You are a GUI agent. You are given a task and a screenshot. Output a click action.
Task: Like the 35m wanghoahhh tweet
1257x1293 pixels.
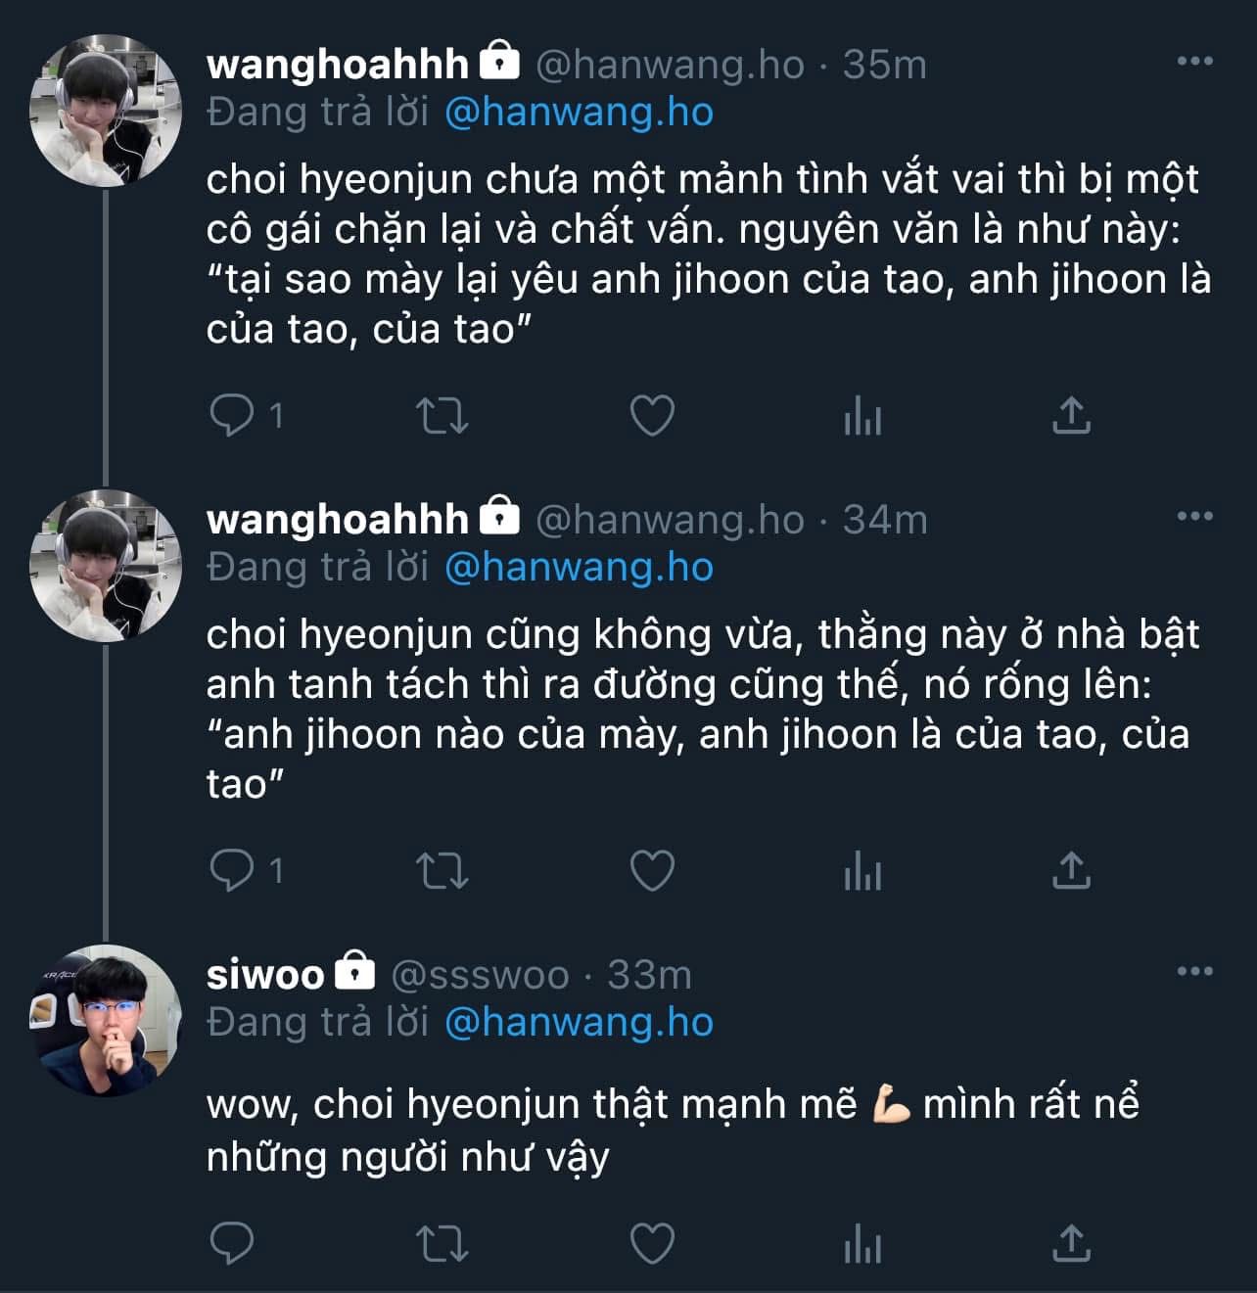point(652,416)
